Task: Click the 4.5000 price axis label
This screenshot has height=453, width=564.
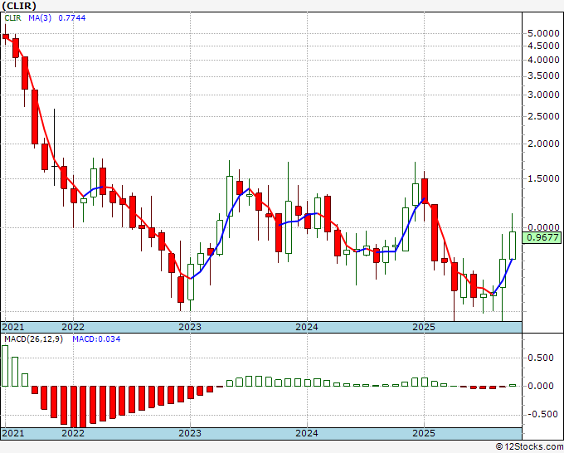Action: 543,46
